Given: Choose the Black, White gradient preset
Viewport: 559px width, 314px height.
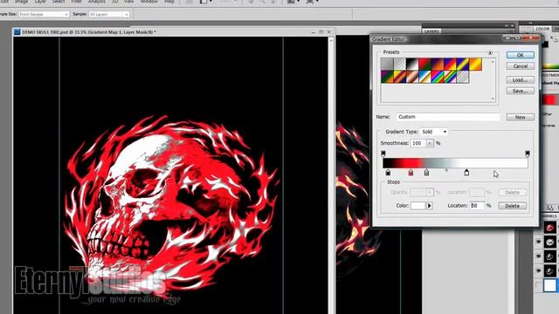Looking at the screenshot, I should coord(412,65).
